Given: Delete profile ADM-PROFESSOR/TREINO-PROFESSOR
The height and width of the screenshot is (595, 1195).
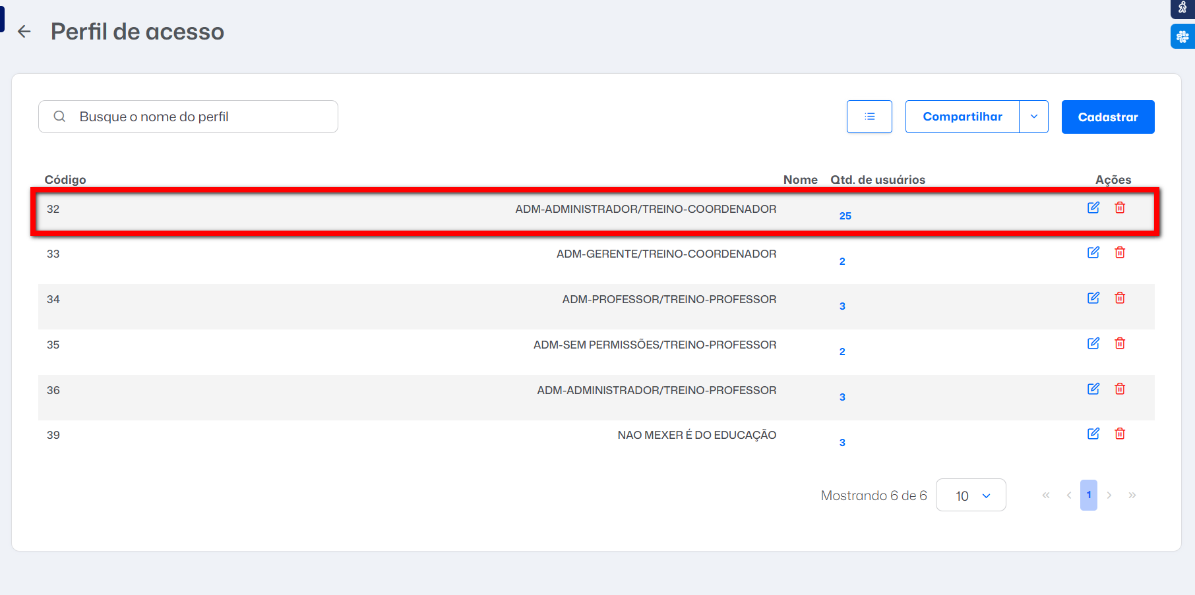Looking at the screenshot, I should point(1120,298).
